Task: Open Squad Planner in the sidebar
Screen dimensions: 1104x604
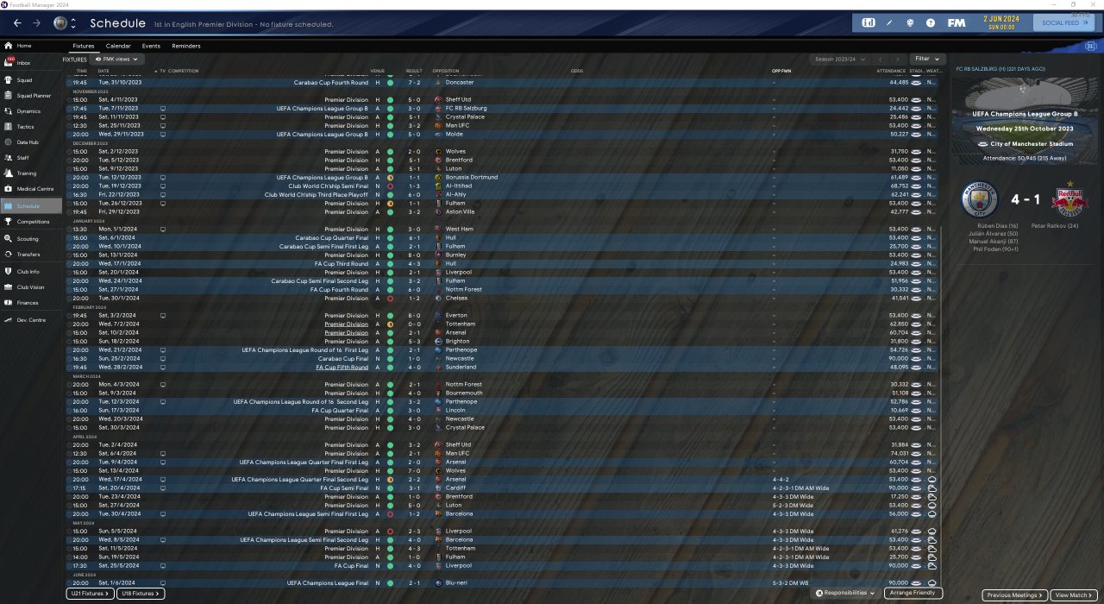Action: 31,95
